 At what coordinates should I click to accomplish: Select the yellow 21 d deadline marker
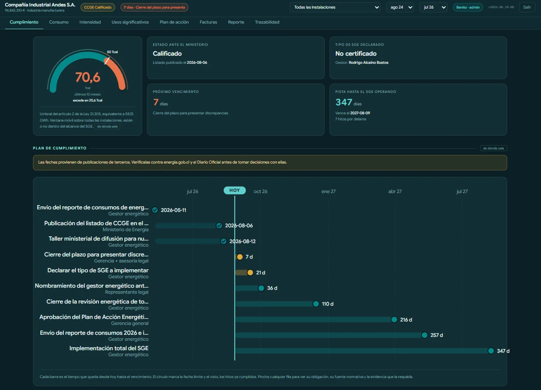click(x=250, y=273)
